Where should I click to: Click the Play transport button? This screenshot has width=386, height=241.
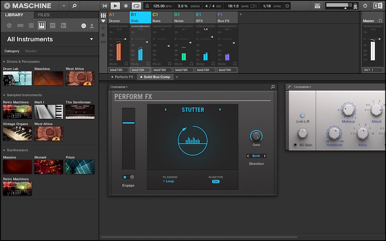[115, 6]
